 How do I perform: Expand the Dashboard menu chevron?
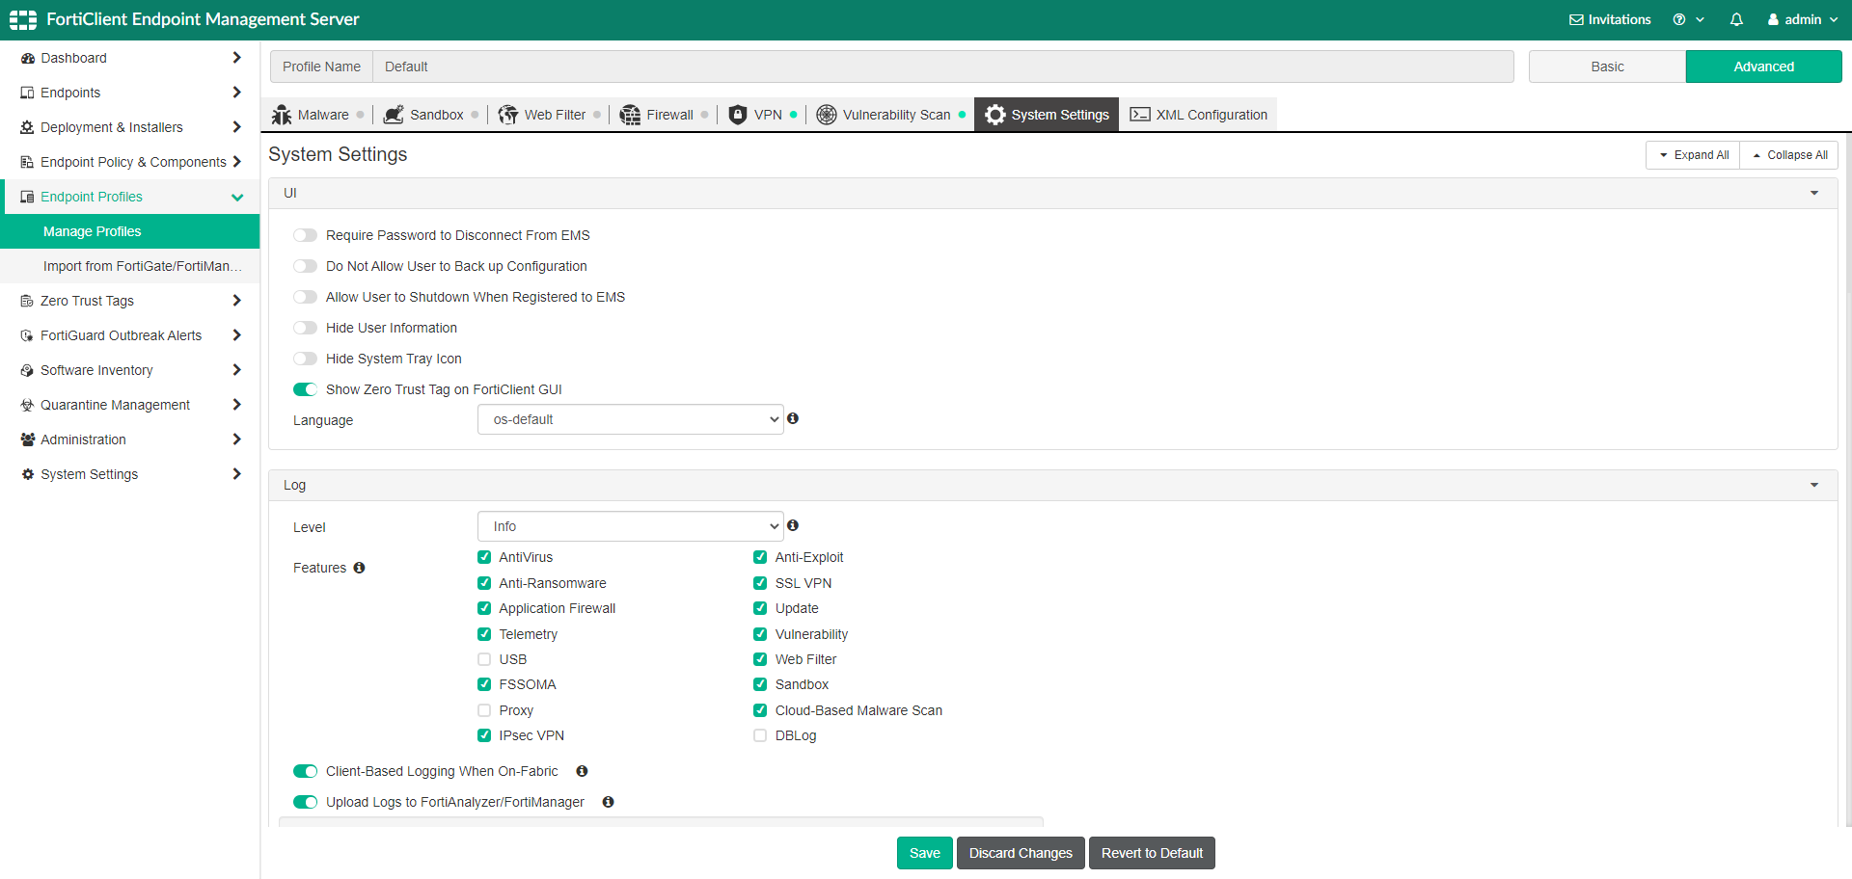pyautogui.click(x=236, y=58)
